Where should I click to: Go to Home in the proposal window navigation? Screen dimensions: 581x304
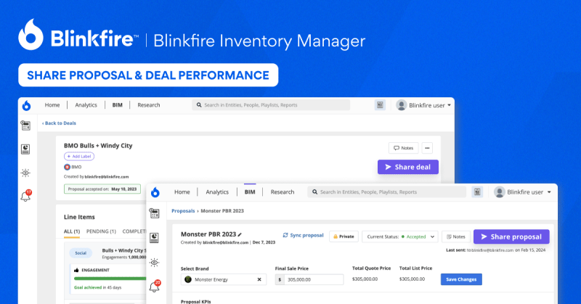[x=182, y=192]
